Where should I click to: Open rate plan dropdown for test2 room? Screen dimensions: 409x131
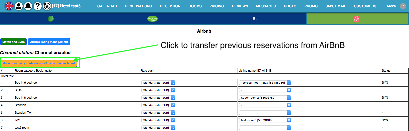pyautogui.click(x=158, y=128)
